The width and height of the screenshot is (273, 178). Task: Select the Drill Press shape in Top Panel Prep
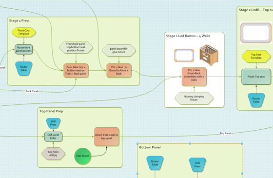[x=53, y=123]
